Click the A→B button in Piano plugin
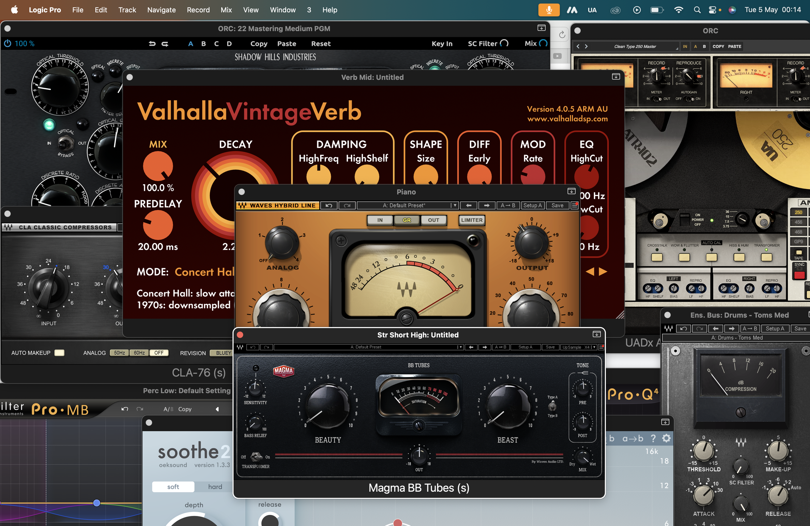Screen dimensions: 810x526 pos(508,205)
